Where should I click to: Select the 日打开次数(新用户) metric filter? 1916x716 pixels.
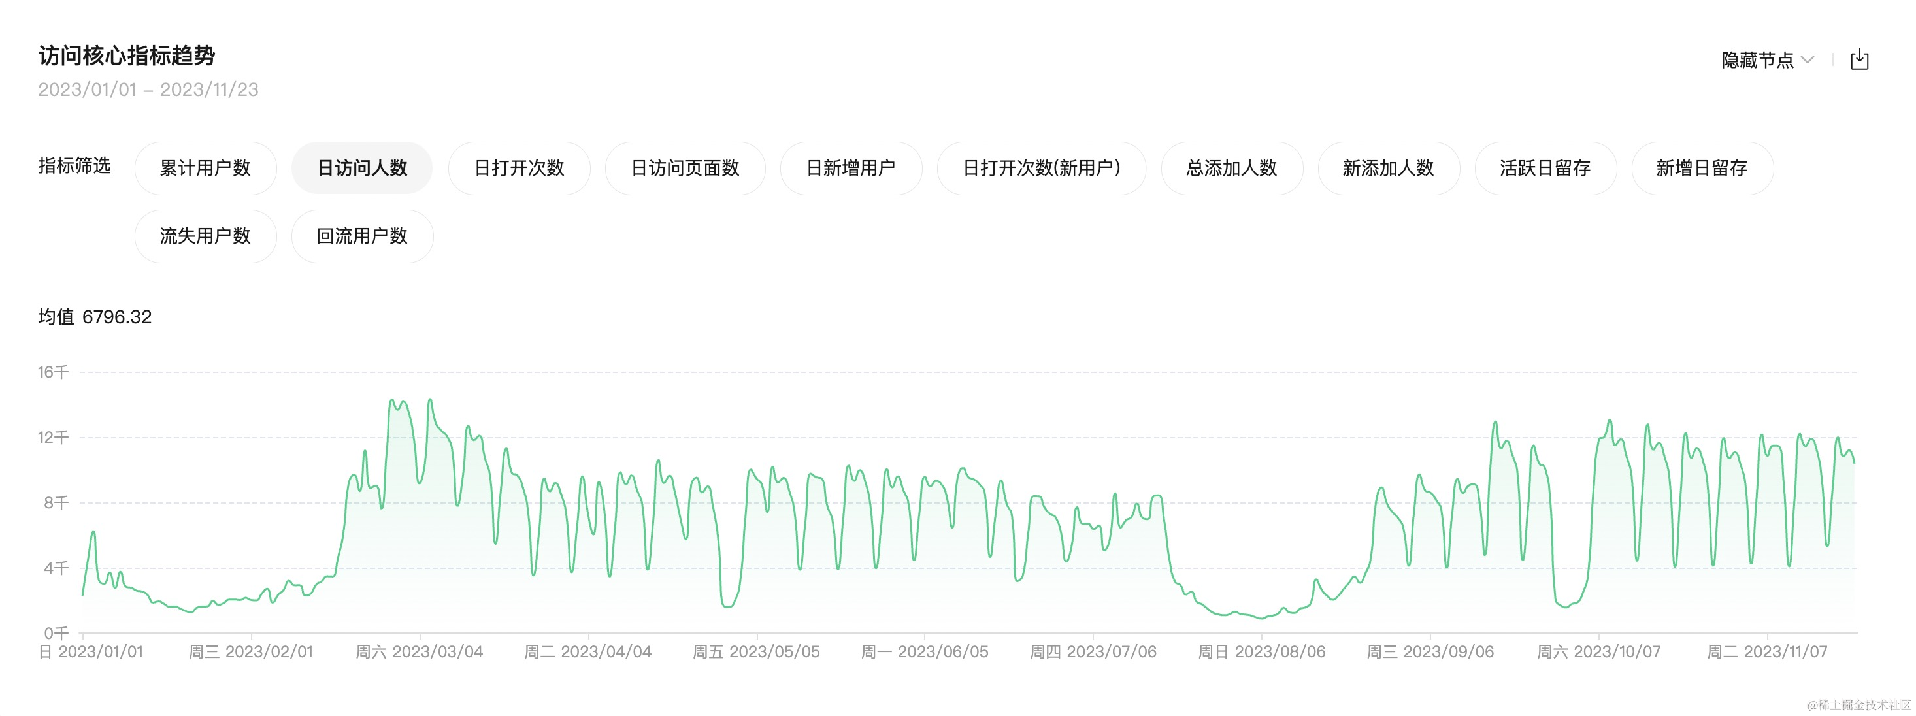pos(1041,168)
